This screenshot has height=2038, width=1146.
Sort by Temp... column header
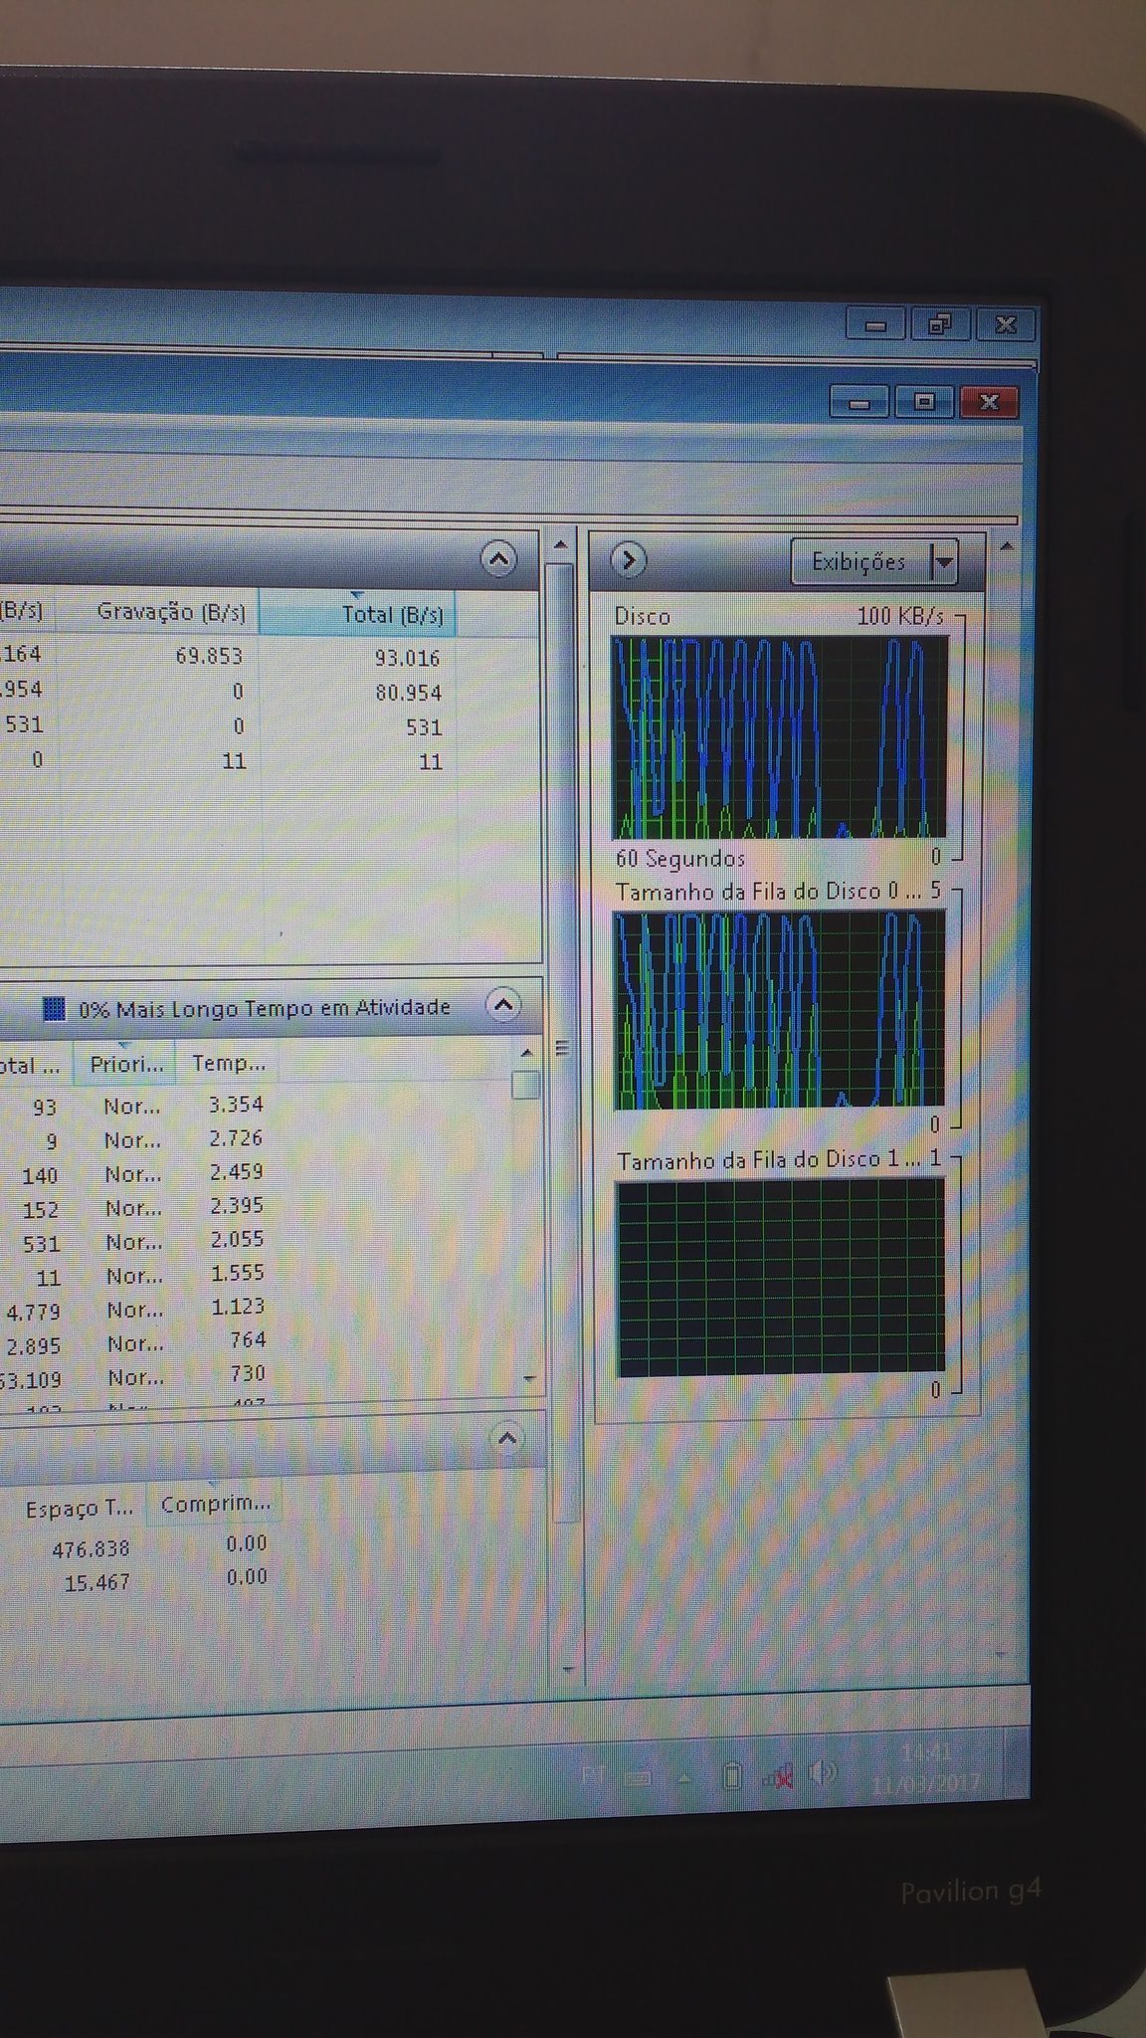coord(228,1063)
